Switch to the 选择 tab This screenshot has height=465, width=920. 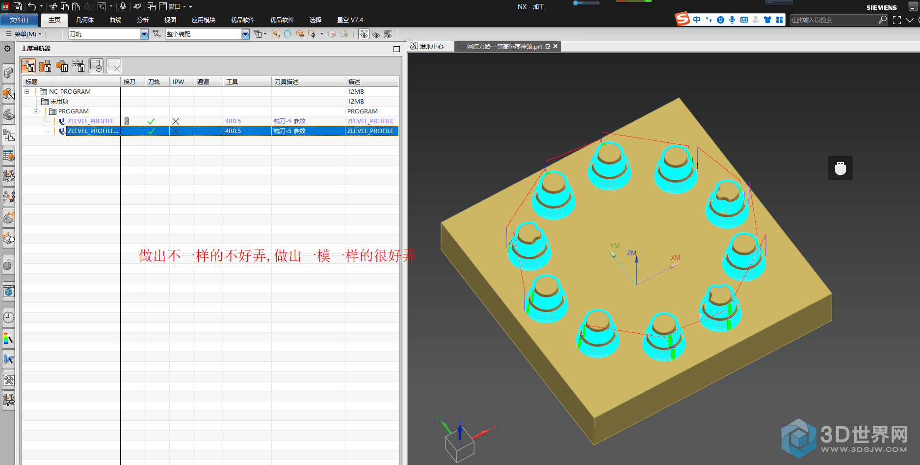[x=315, y=20]
